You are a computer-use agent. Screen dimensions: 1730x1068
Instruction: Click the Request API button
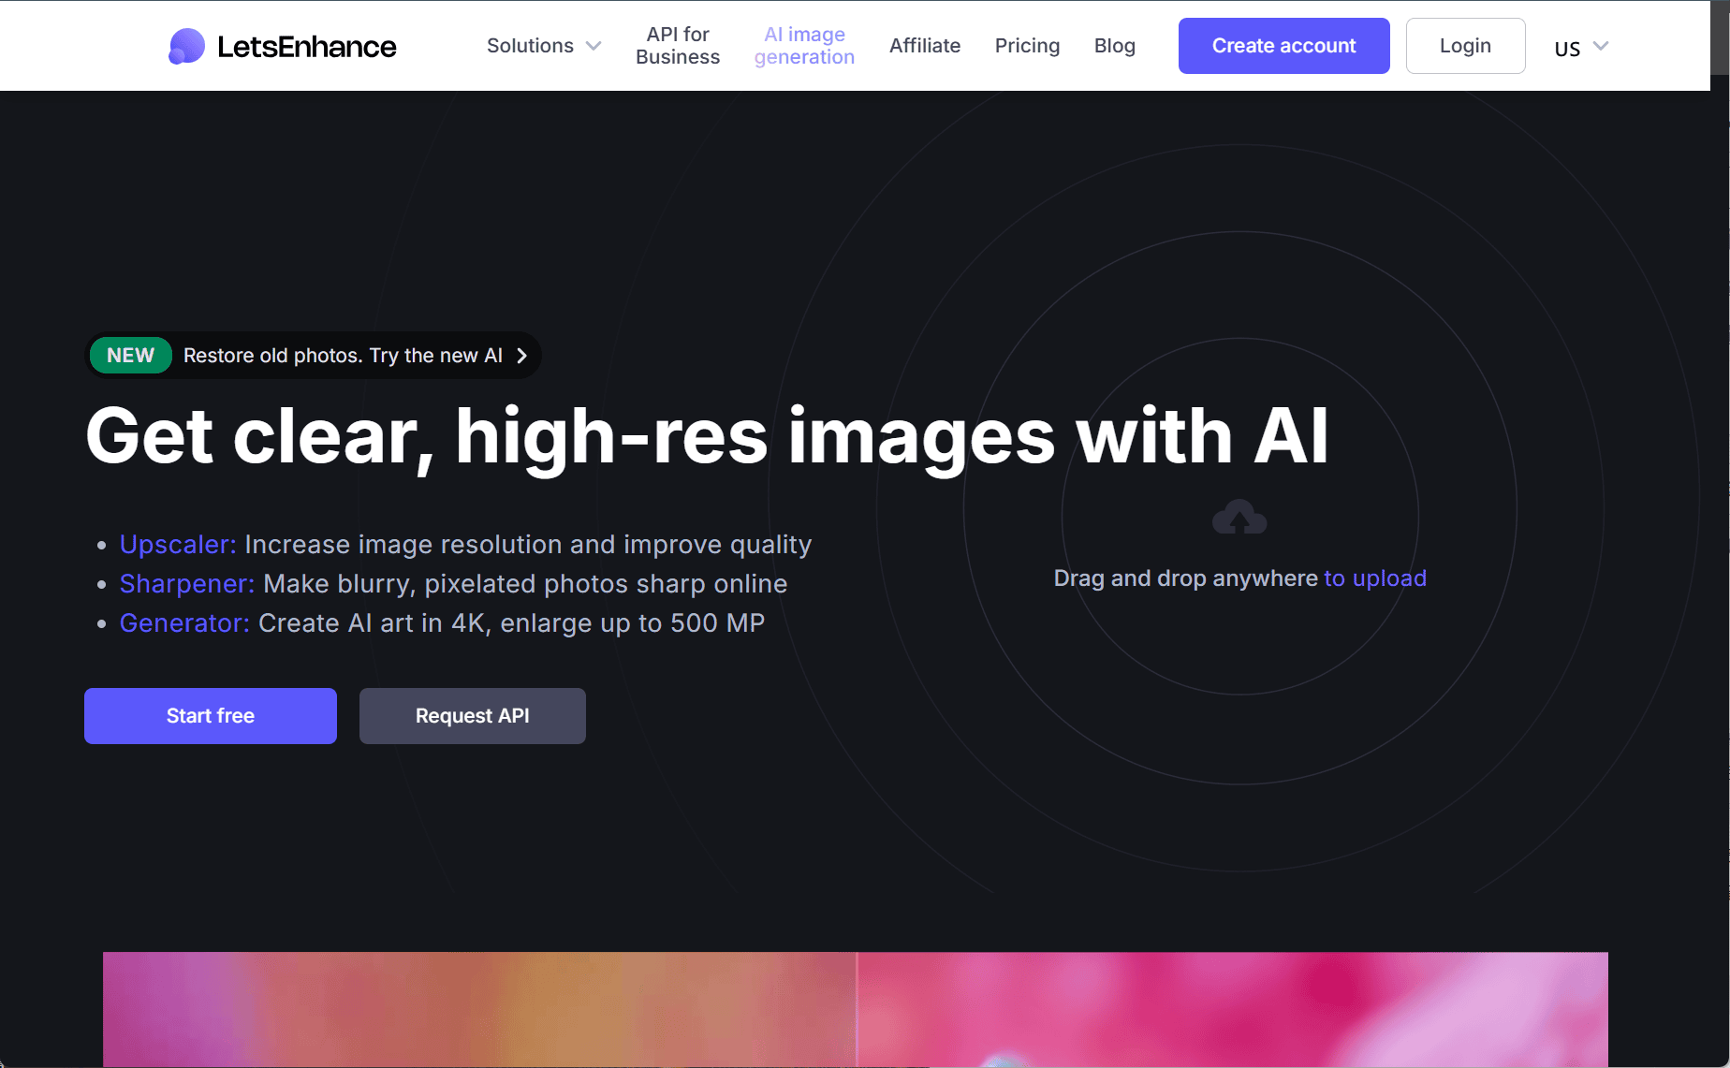coord(473,716)
